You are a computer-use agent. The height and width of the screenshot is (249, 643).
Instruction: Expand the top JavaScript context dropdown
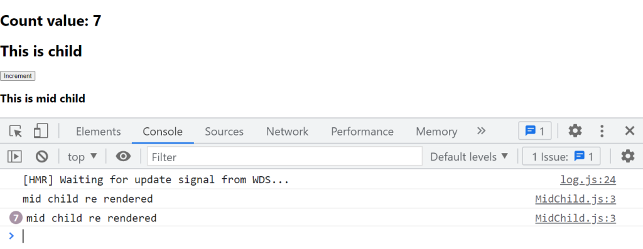(82, 156)
